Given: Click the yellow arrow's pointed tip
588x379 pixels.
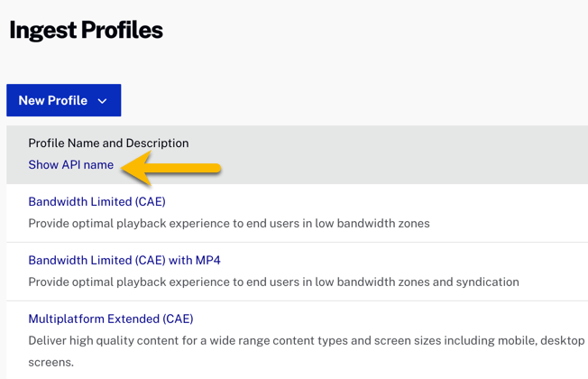Looking at the screenshot, I should coord(125,167).
